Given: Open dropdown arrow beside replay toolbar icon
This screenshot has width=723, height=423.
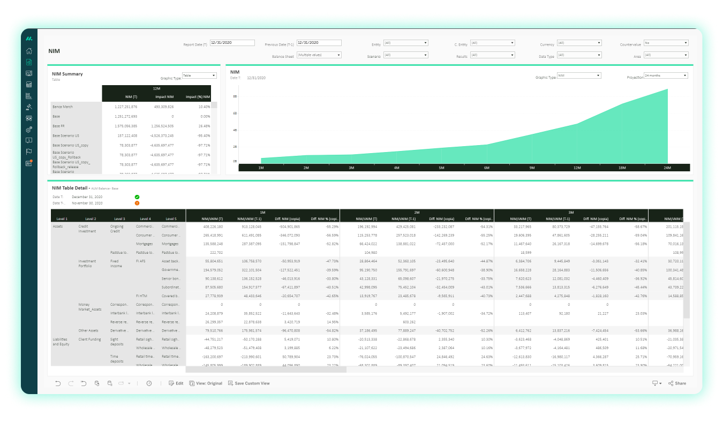Looking at the screenshot, I should (129, 383).
